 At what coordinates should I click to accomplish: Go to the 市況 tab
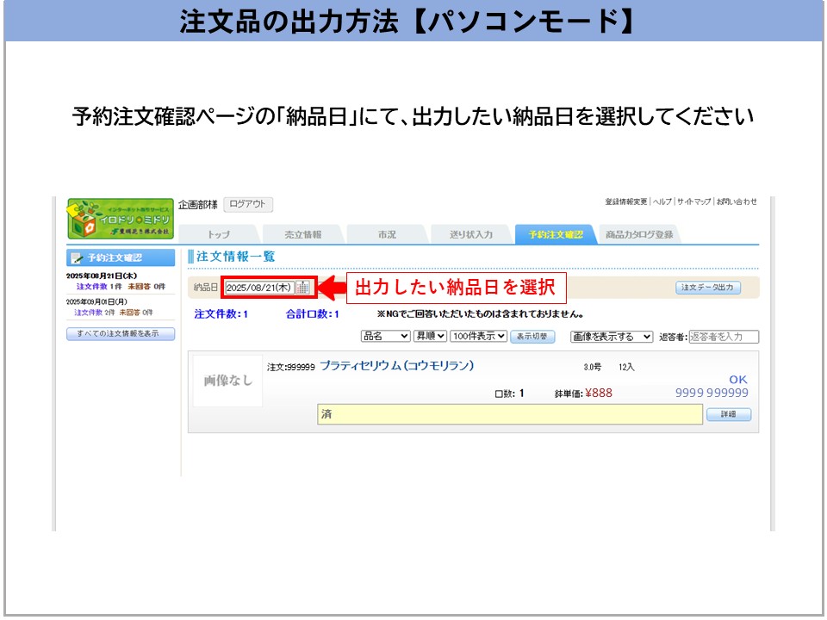pos(387,234)
